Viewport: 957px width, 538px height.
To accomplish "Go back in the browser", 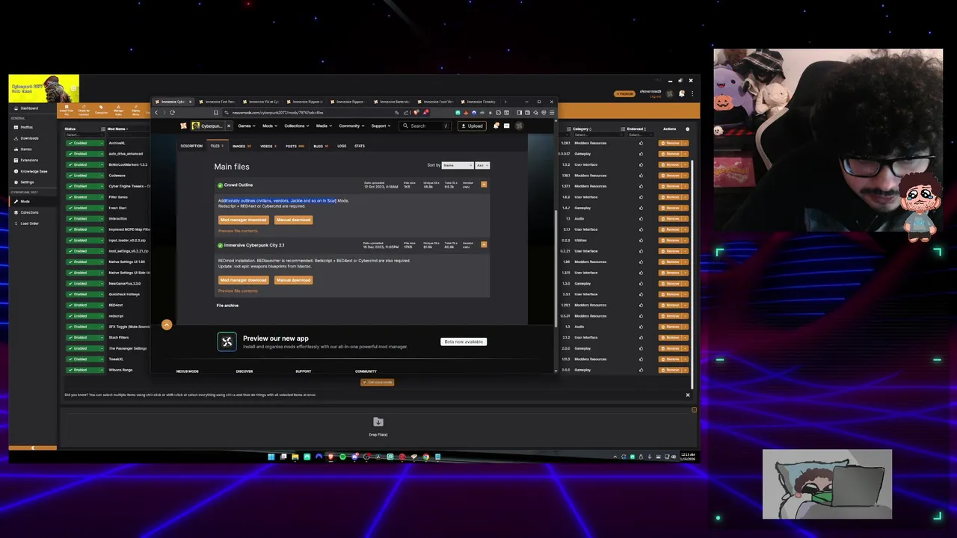I will coord(156,113).
